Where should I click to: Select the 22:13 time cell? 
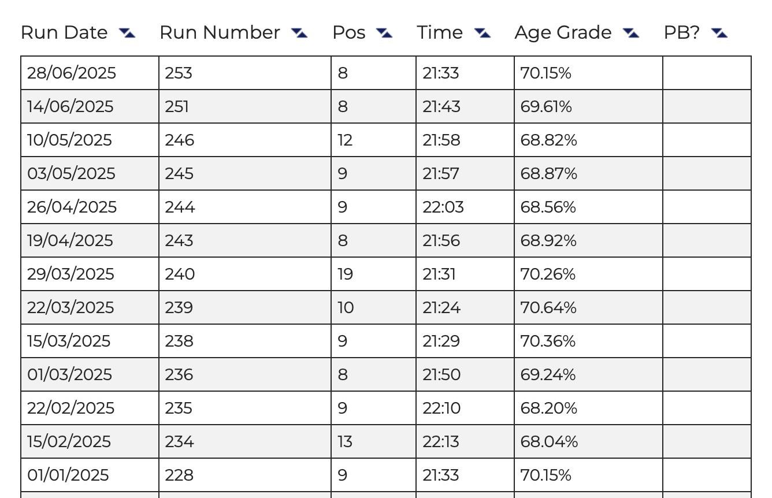(x=465, y=442)
